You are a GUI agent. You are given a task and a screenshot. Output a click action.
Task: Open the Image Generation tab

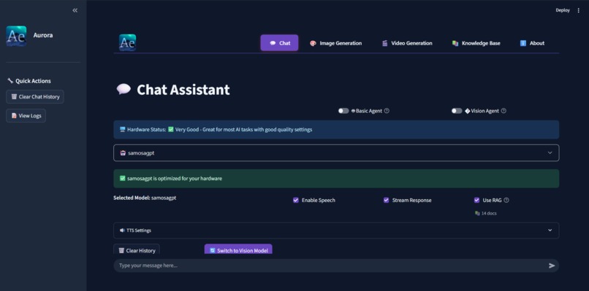tap(335, 43)
